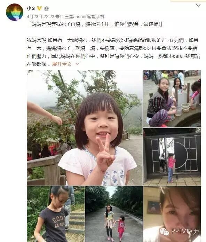
Task: Open photo of girl in GOOD AS GOLD shirt
Action: [x=56, y=214]
